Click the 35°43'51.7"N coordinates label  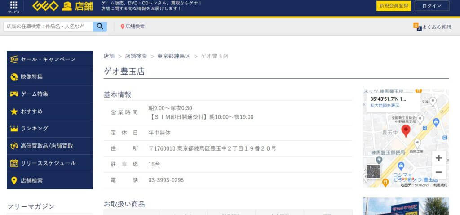point(388,99)
